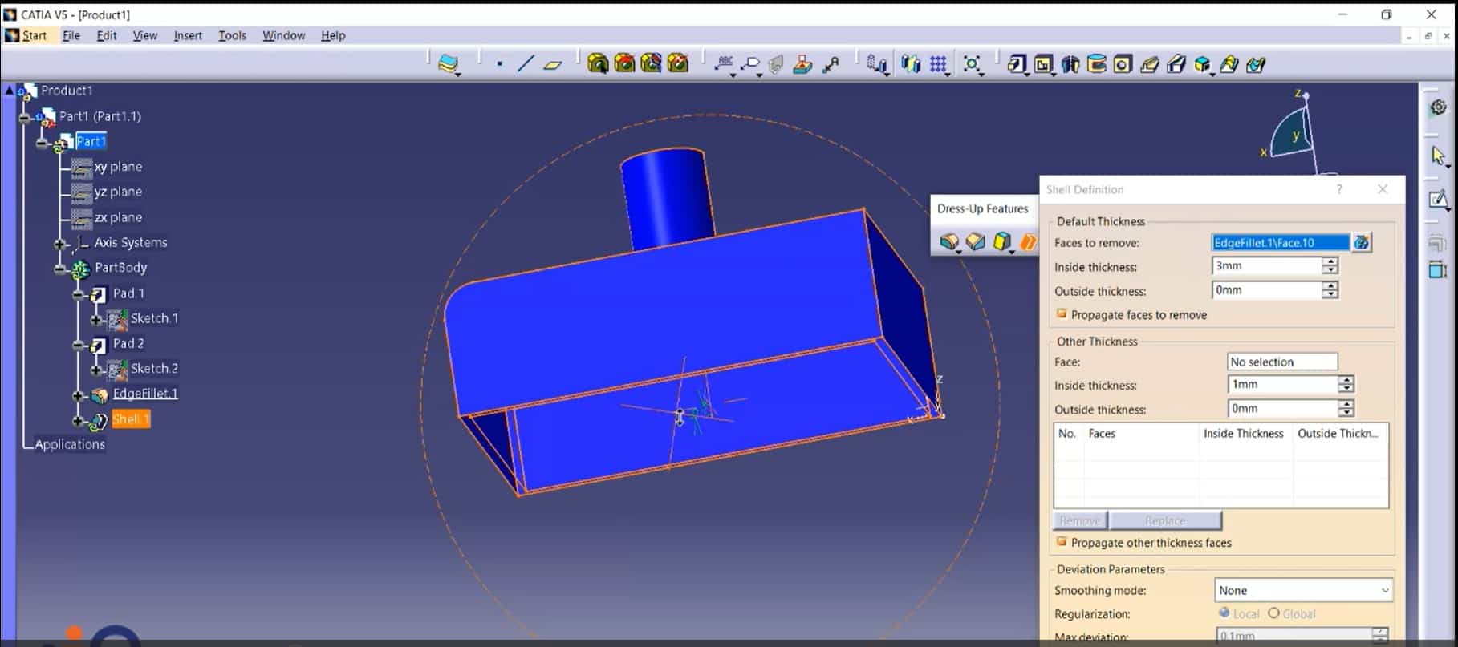Click the Draft Angle icon in Dress-Up Features
The height and width of the screenshot is (647, 1458).
click(1002, 241)
